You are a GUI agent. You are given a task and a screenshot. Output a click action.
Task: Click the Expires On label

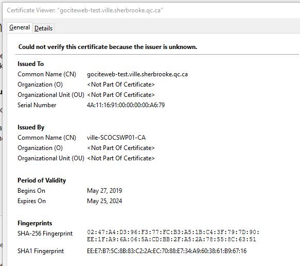pos(31,201)
